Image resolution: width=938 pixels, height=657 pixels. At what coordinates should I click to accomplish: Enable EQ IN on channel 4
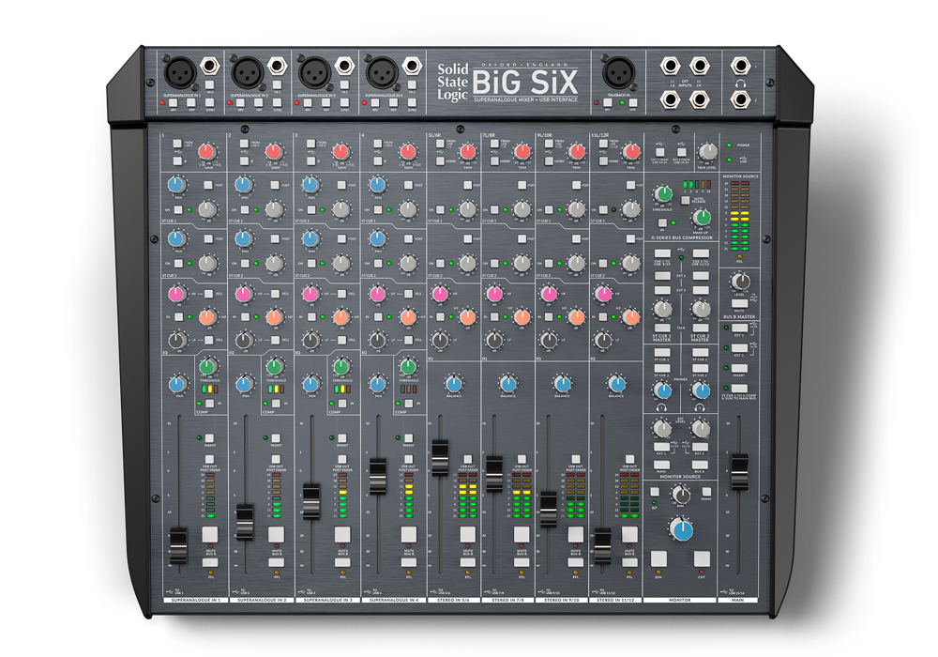tap(378, 317)
